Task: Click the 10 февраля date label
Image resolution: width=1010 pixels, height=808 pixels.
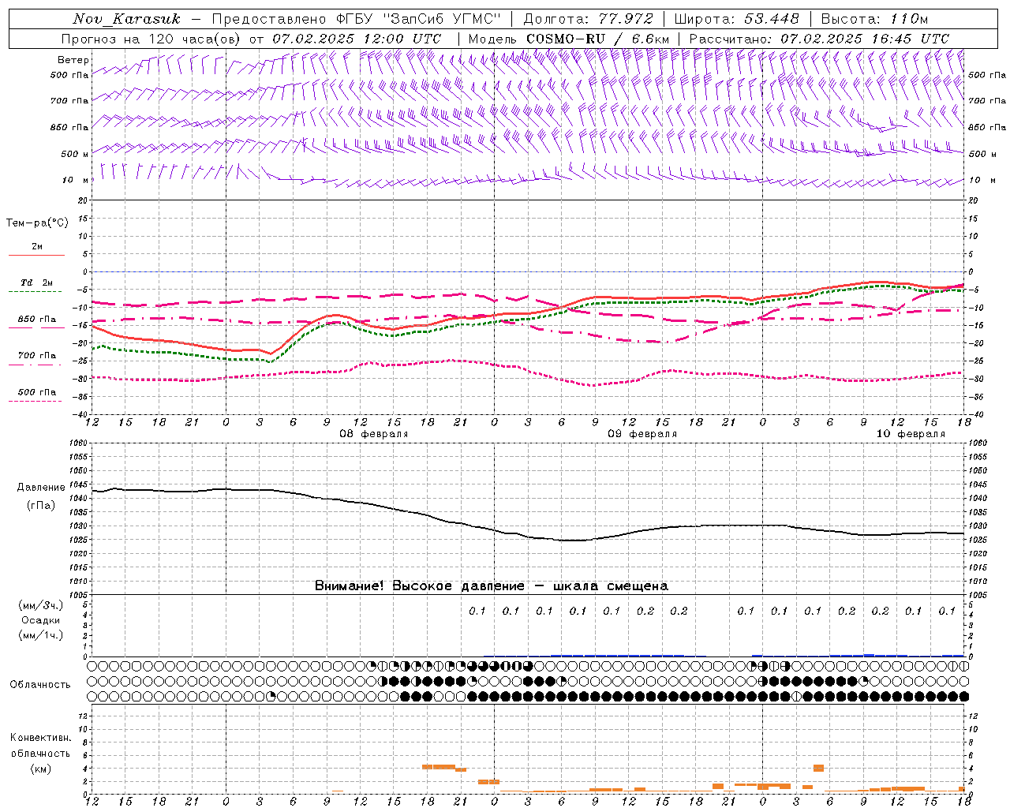Action: tap(911, 434)
